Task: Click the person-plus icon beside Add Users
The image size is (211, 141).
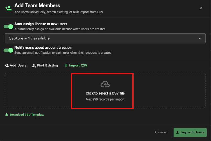Action: click(7, 66)
